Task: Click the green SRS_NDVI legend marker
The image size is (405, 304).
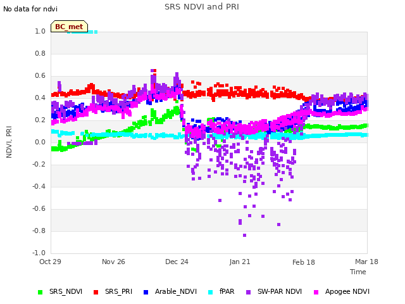Action: click(x=40, y=292)
